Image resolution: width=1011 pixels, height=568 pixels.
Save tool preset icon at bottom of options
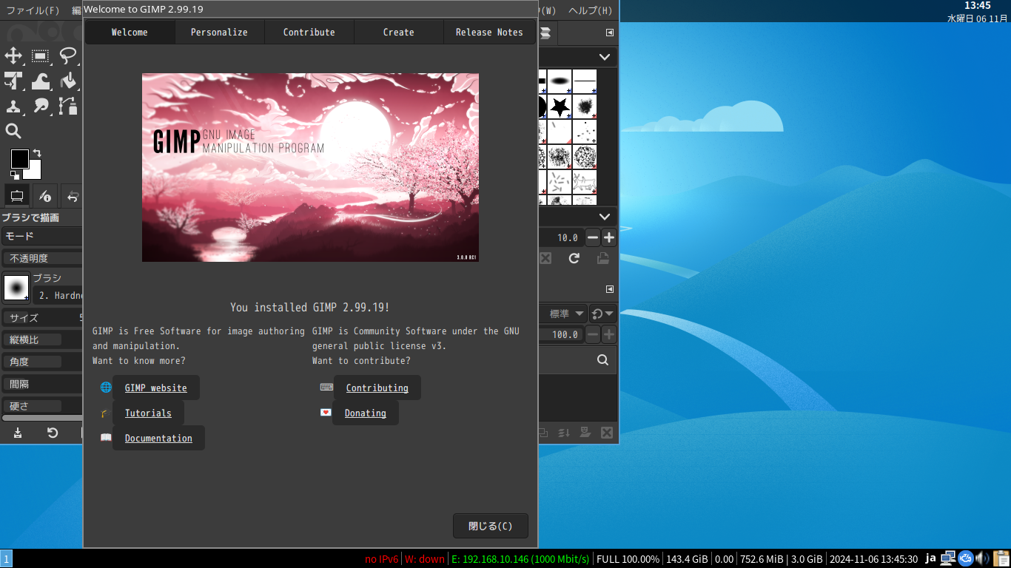tap(18, 433)
